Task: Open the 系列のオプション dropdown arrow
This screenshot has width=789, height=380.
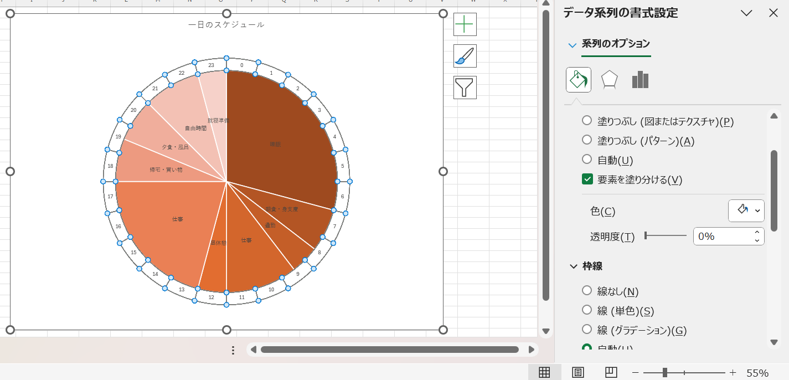Action: [x=572, y=45]
